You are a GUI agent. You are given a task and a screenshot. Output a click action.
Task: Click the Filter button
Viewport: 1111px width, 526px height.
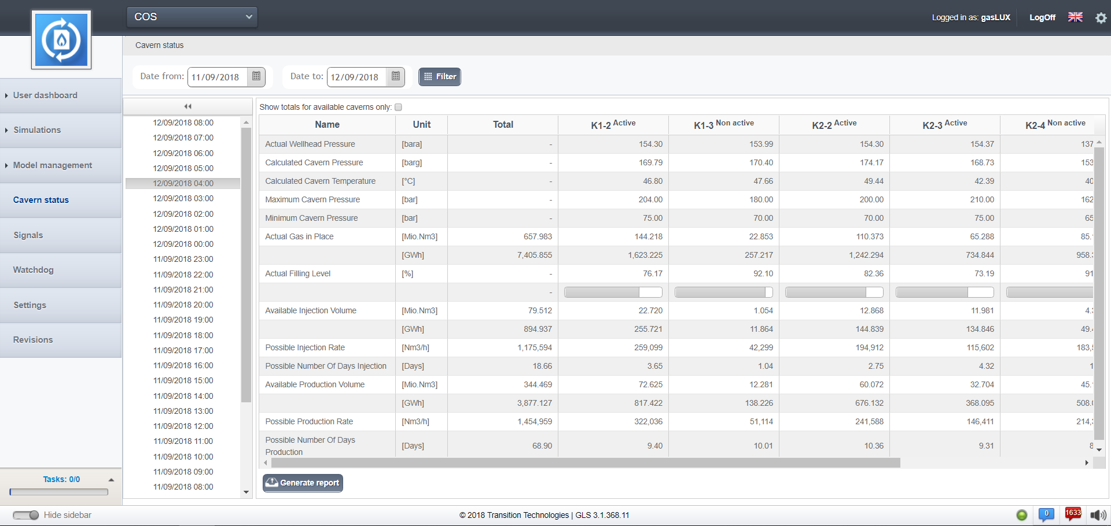pyautogui.click(x=440, y=77)
